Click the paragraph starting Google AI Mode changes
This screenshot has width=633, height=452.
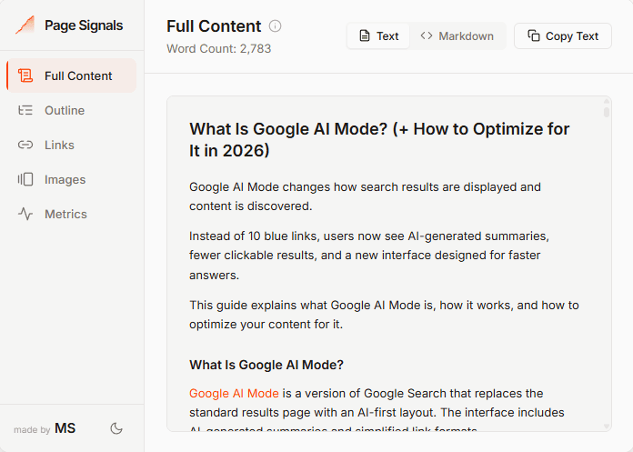tap(365, 196)
